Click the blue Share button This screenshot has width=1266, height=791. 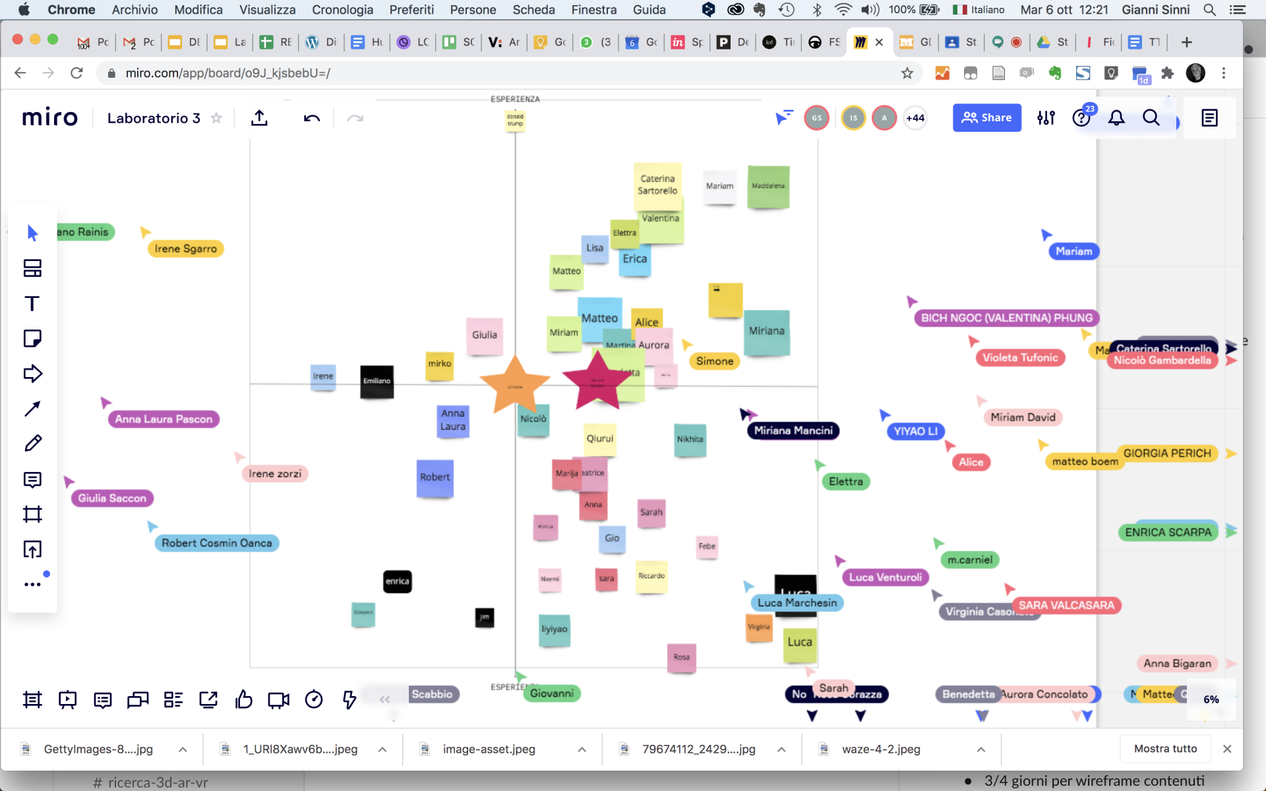point(986,118)
